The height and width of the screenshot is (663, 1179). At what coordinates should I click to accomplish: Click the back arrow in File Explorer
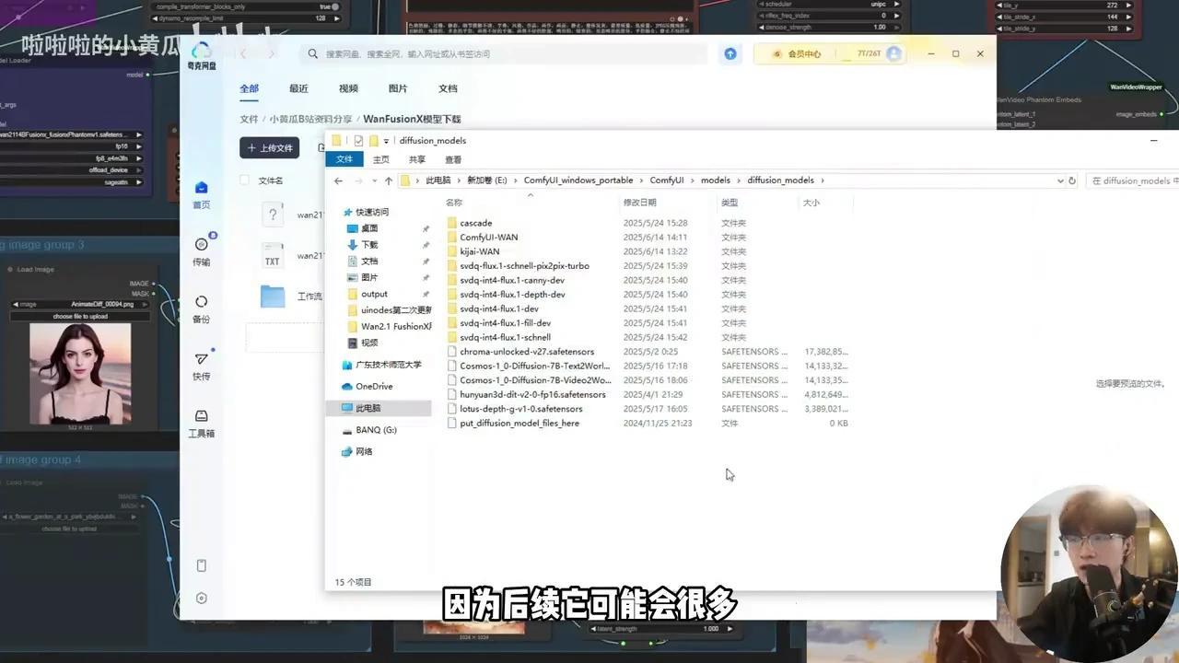click(338, 180)
